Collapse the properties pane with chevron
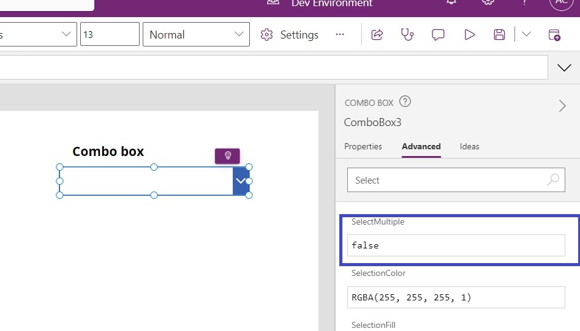The height and width of the screenshot is (331, 580). pos(562,106)
